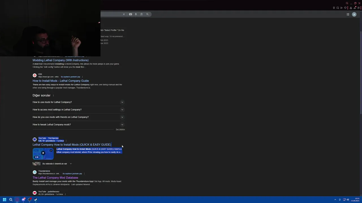
Task: Activate the browser taskbar icon
Action: point(17,200)
